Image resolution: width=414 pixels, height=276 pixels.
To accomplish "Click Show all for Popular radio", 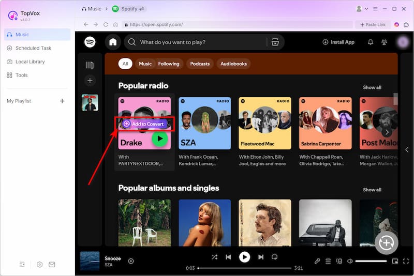I will (x=372, y=87).
